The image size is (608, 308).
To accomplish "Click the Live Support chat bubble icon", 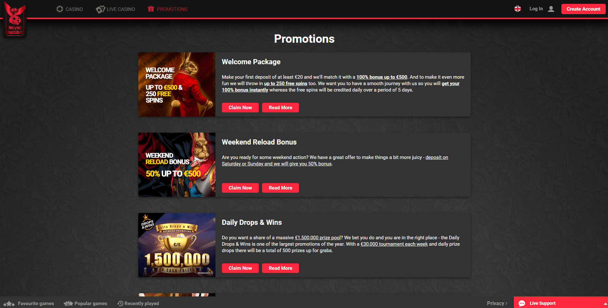I will click(522, 303).
